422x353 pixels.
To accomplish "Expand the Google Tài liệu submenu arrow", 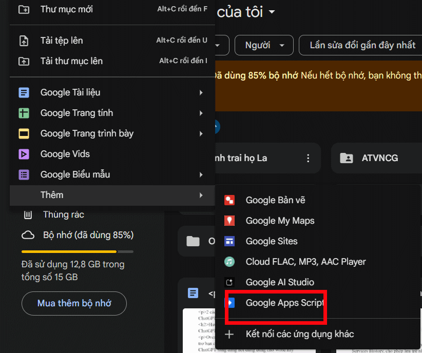I will pyautogui.click(x=201, y=93).
